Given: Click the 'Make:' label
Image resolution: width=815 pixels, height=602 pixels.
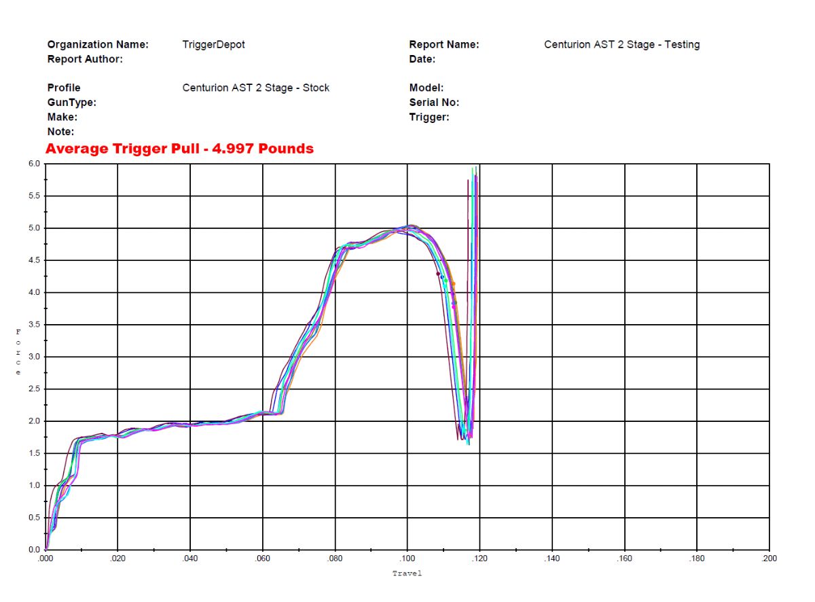Looking at the screenshot, I should [x=62, y=117].
